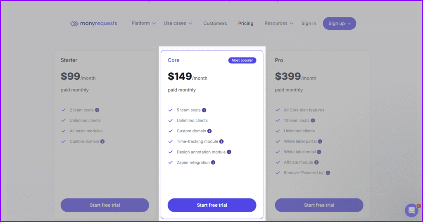Click info icon beside Design annotation module
This screenshot has width=423, height=222.
coord(229,152)
